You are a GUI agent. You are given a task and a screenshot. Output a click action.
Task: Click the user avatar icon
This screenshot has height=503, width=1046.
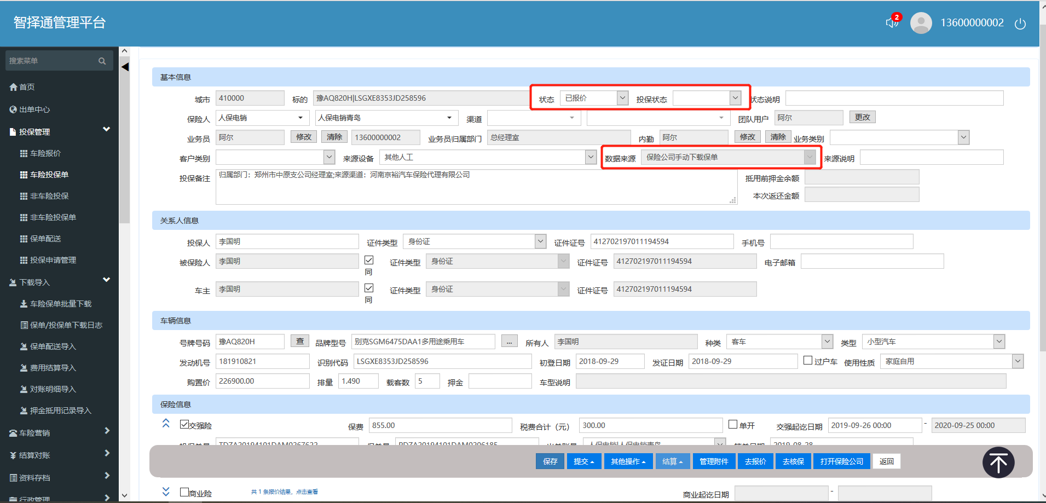(x=921, y=23)
